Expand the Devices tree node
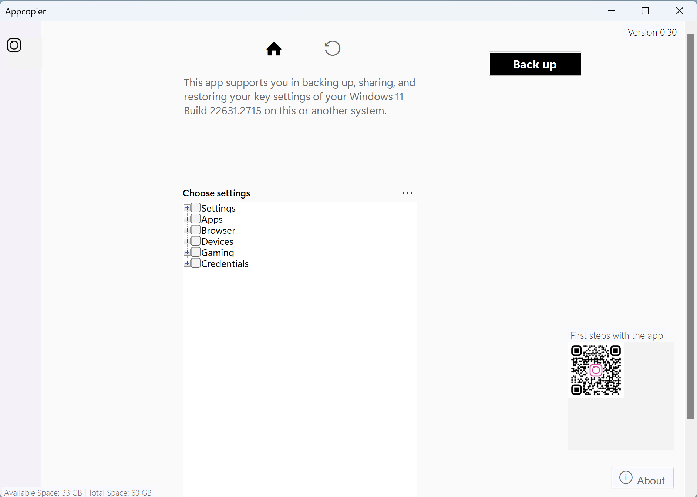This screenshot has width=697, height=497. point(187,241)
